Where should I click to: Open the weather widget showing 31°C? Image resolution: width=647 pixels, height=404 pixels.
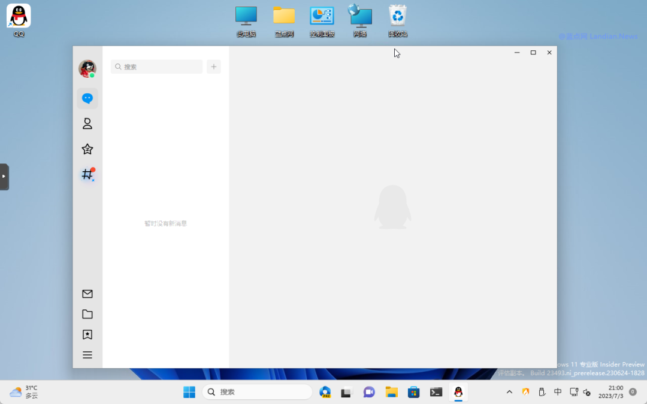23,392
